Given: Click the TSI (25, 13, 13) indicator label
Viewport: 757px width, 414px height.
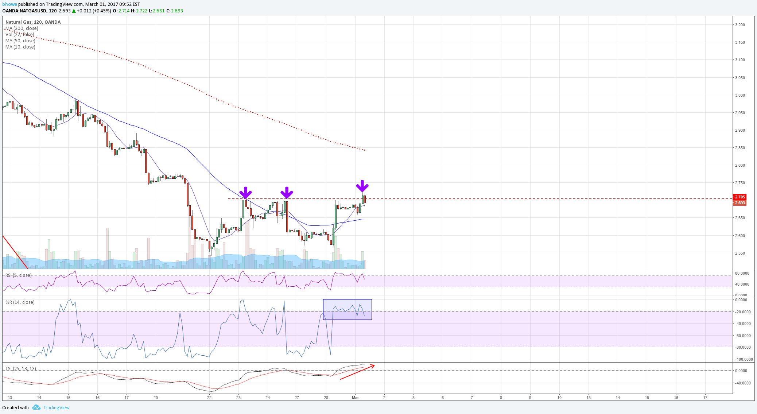Looking at the screenshot, I should 21,368.
